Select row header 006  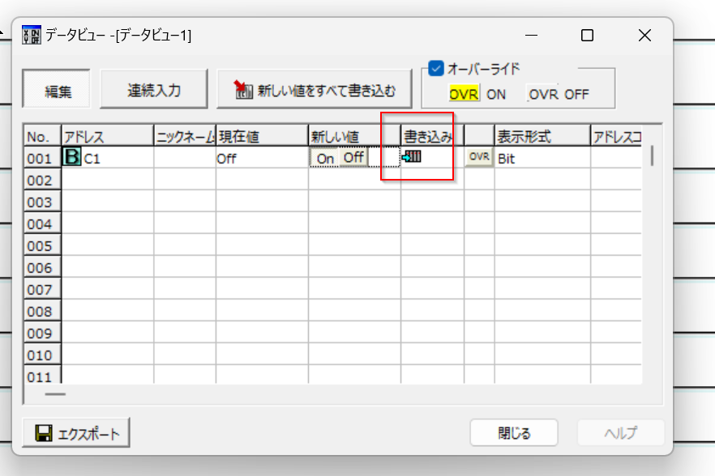pyautogui.click(x=42, y=267)
